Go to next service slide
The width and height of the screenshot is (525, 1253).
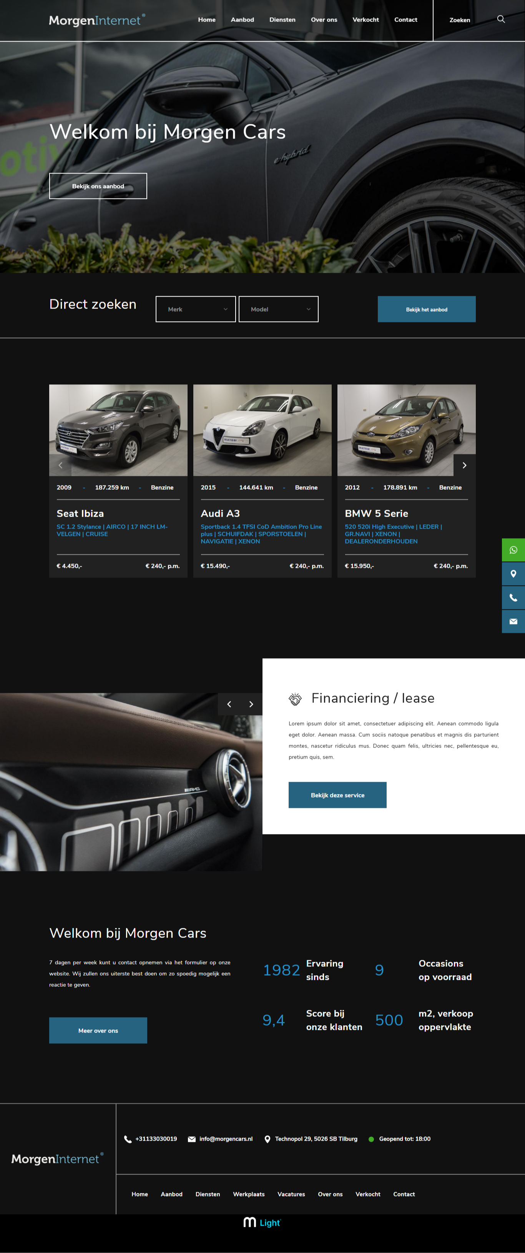click(x=251, y=704)
